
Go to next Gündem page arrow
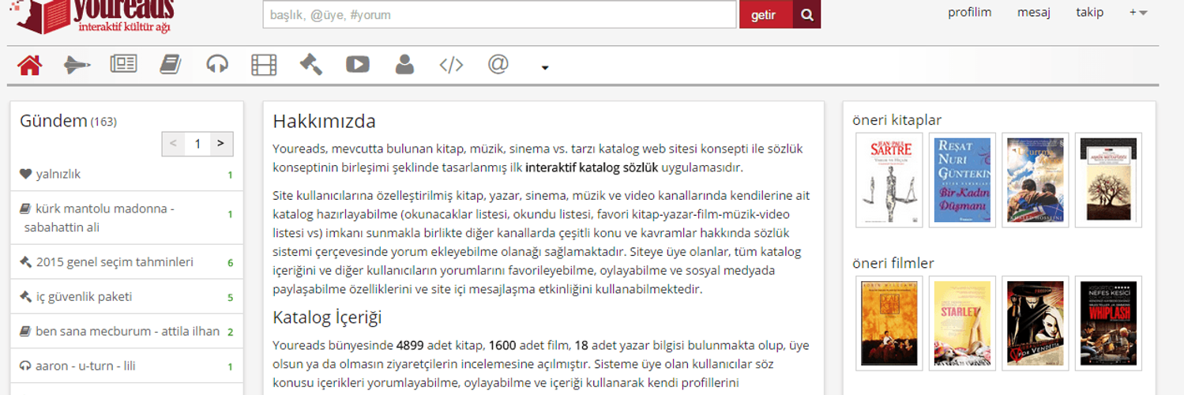(x=220, y=144)
